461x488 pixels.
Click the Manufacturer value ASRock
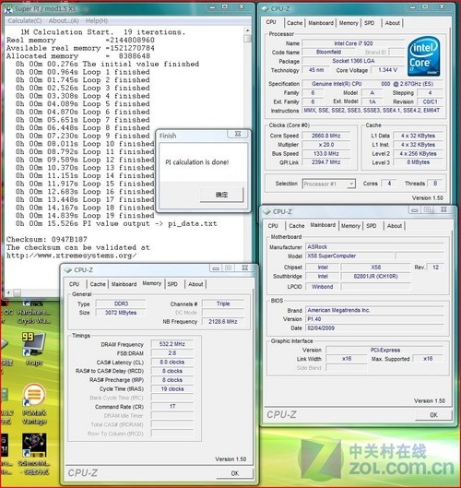[374, 247]
